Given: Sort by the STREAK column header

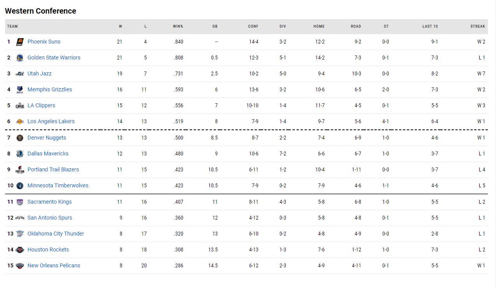Looking at the screenshot, I should pos(478,26).
